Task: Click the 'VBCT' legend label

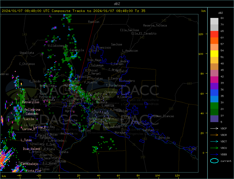Action: (x=224, y=141)
